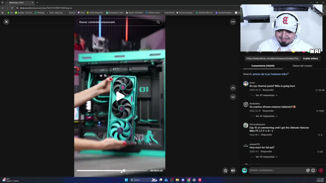This screenshot has width=326, height=183.
Task: Click username Omar in comments
Action: tap(252, 83)
